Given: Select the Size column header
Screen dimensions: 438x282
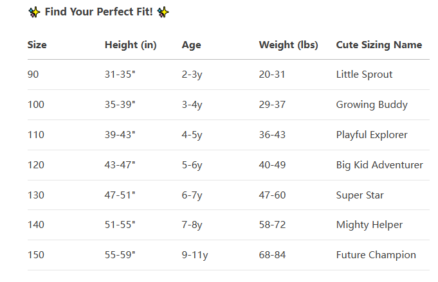Looking at the screenshot, I should tap(37, 45).
